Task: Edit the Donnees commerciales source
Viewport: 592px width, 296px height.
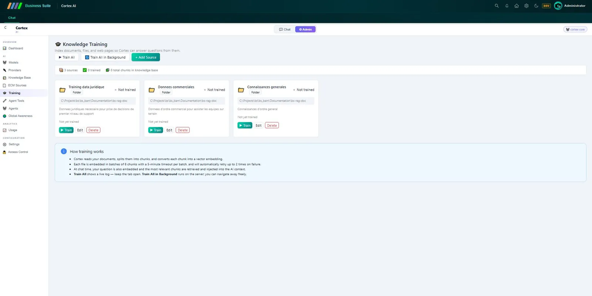Action: (x=169, y=130)
